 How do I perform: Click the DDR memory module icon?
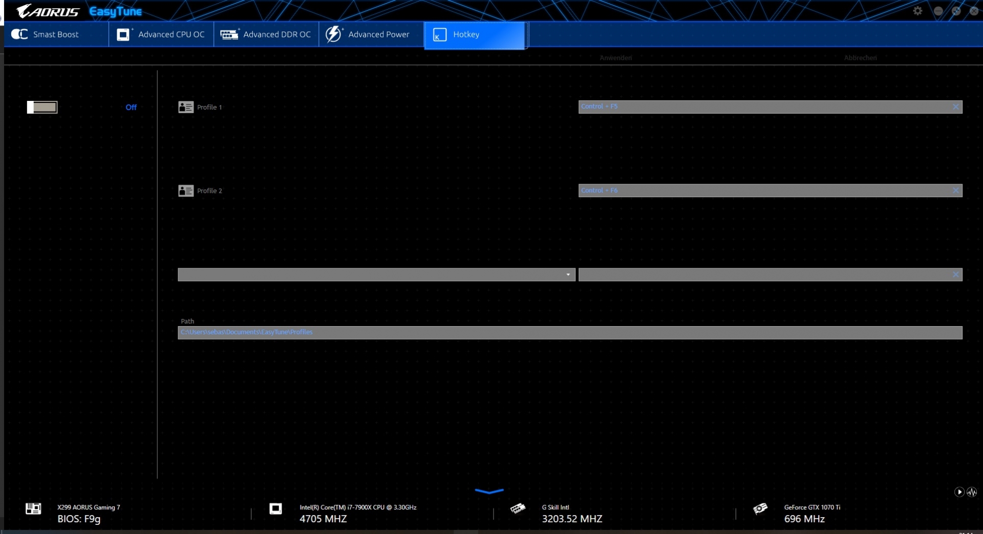pyautogui.click(x=229, y=34)
